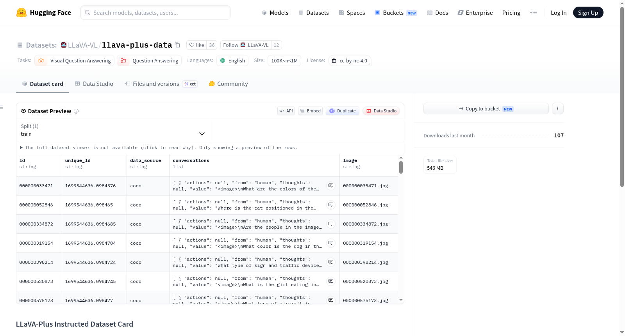Open the Hugging Face logo home link
This screenshot has width=625, height=336.
pyautogui.click(x=44, y=12)
